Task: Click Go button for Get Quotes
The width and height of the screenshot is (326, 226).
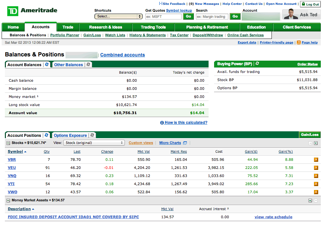Action: [x=188, y=17]
